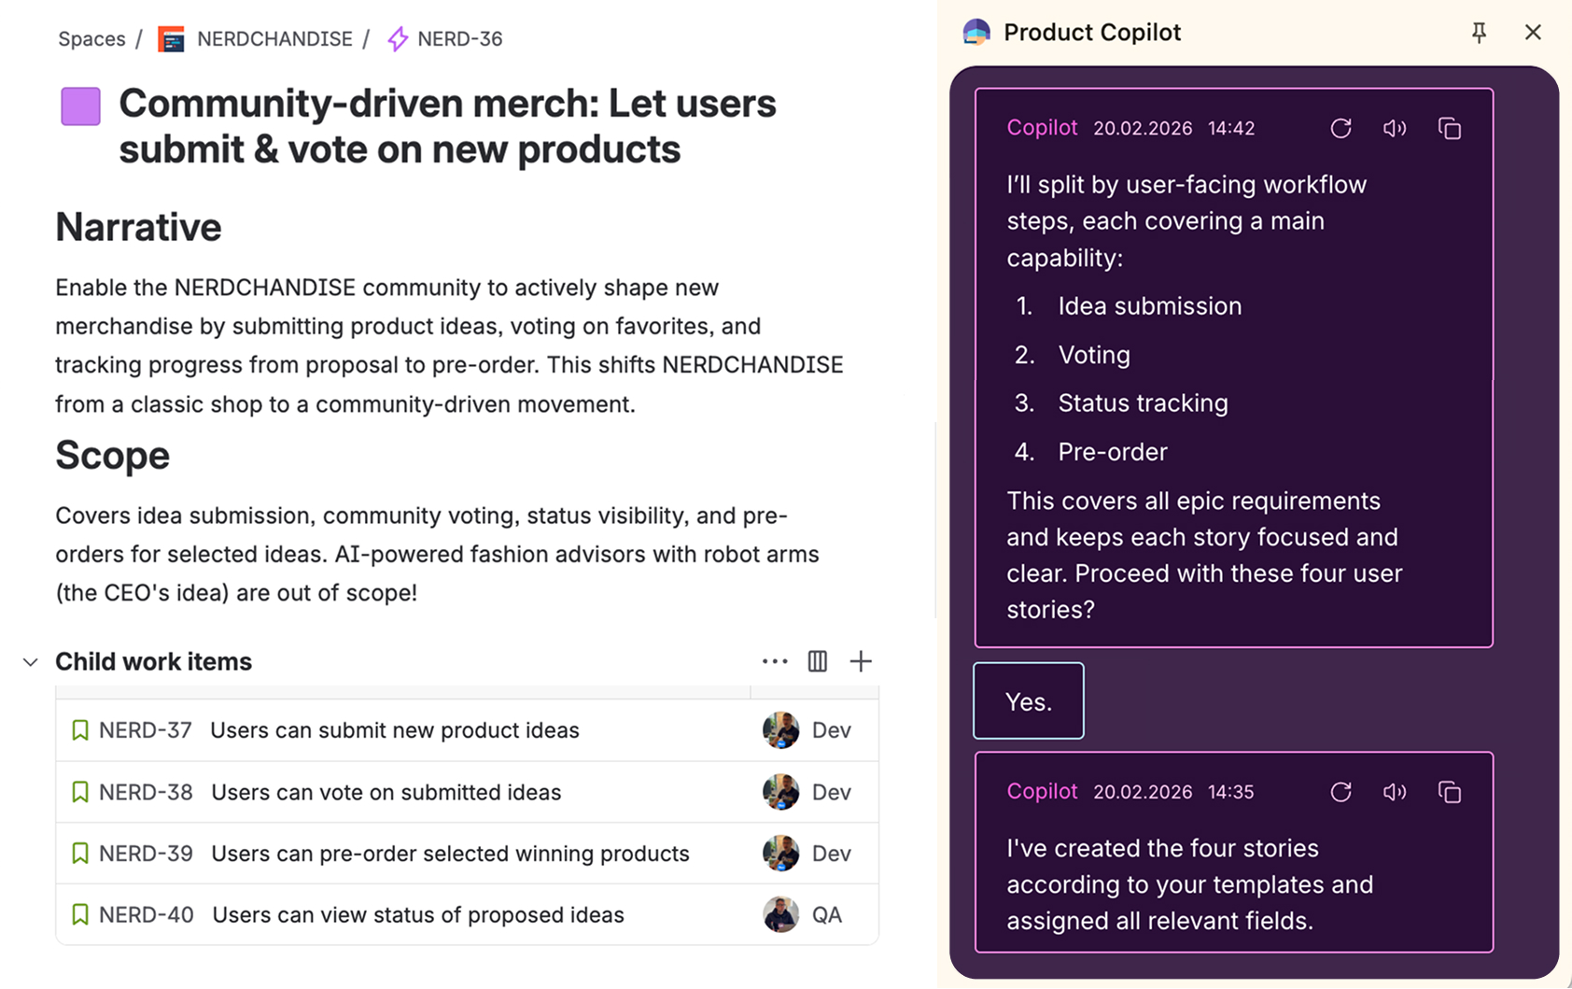Copy the 14:35 Copilot reply
This screenshot has height=989, width=1572.
point(1449,792)
